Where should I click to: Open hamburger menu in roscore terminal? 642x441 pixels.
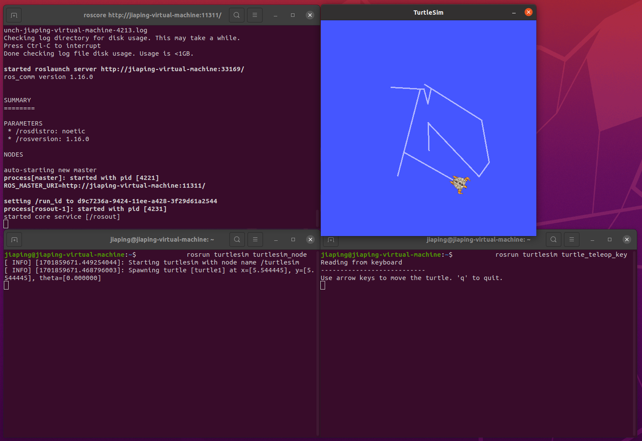[255, 15]
